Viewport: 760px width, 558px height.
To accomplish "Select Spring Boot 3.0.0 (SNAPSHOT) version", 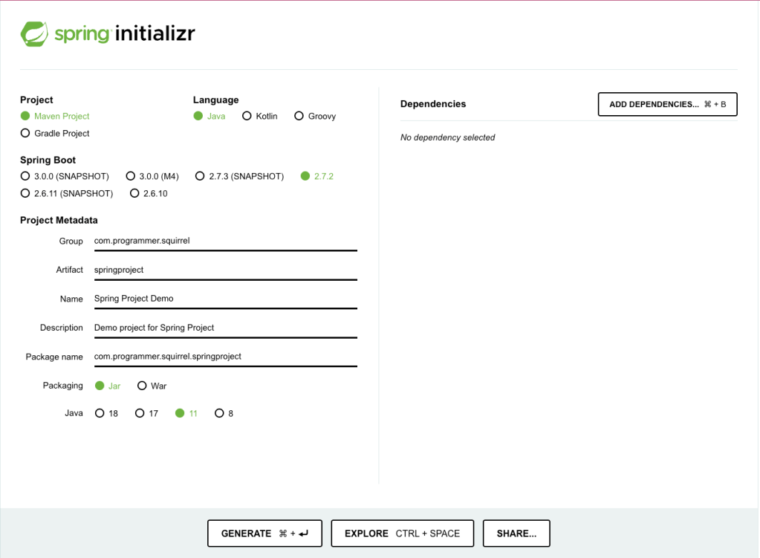I will point(25,176).
